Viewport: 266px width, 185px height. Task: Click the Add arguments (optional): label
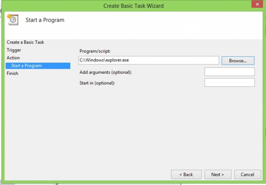click(106, 72)
